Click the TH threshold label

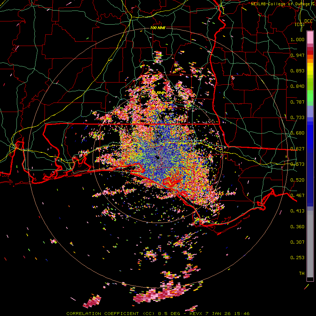(302, 274)
